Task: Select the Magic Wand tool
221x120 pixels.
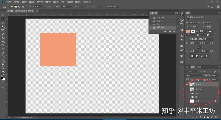Action: coord(3,26)
